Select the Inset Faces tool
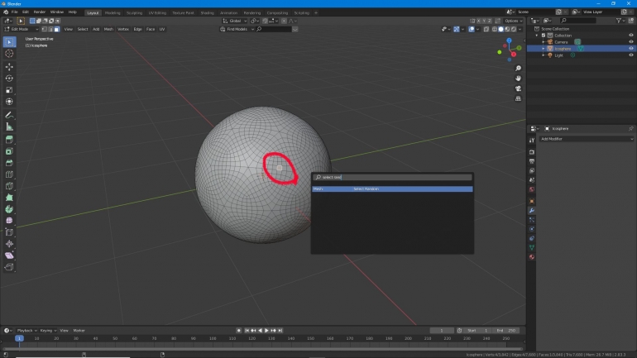This screenshot has height=358, width=637. click(x=9, y=151)
